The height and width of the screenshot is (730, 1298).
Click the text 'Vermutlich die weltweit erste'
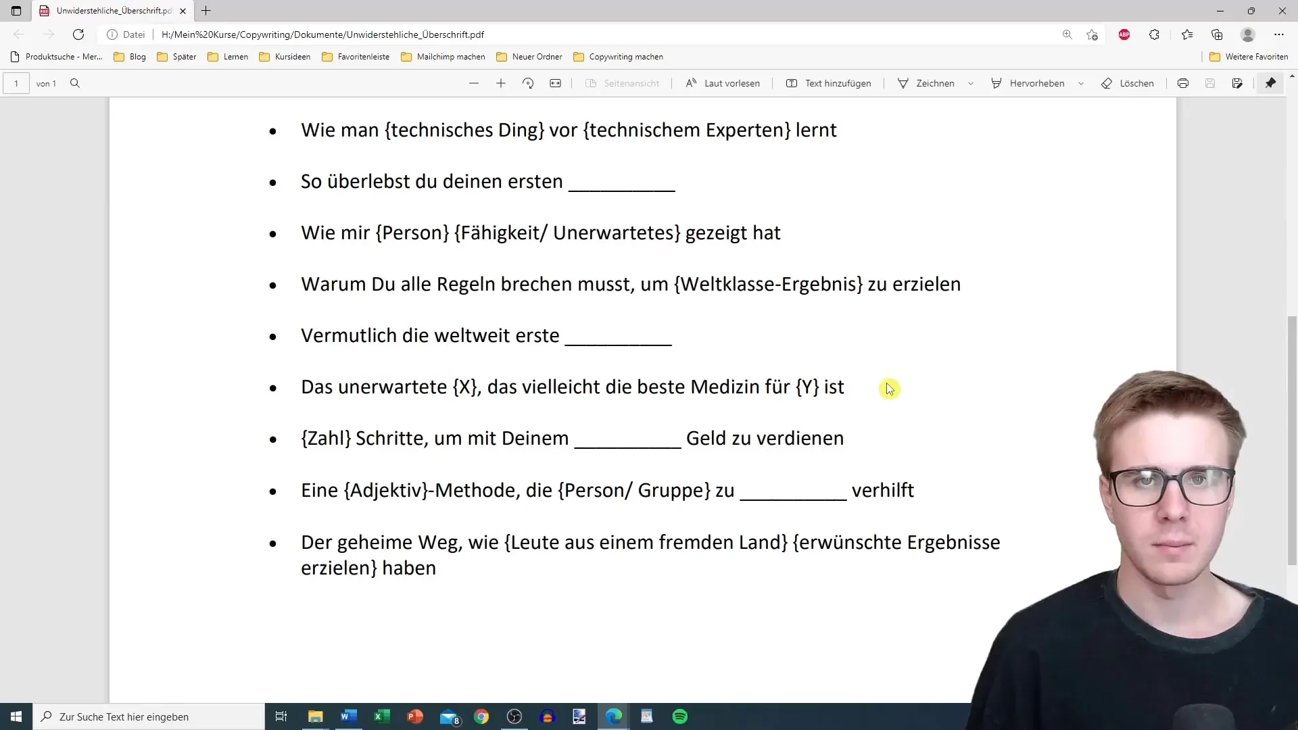pos(430,335)
